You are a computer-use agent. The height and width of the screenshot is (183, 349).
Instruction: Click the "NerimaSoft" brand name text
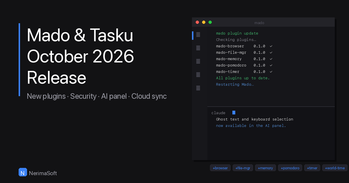[43, 173]
